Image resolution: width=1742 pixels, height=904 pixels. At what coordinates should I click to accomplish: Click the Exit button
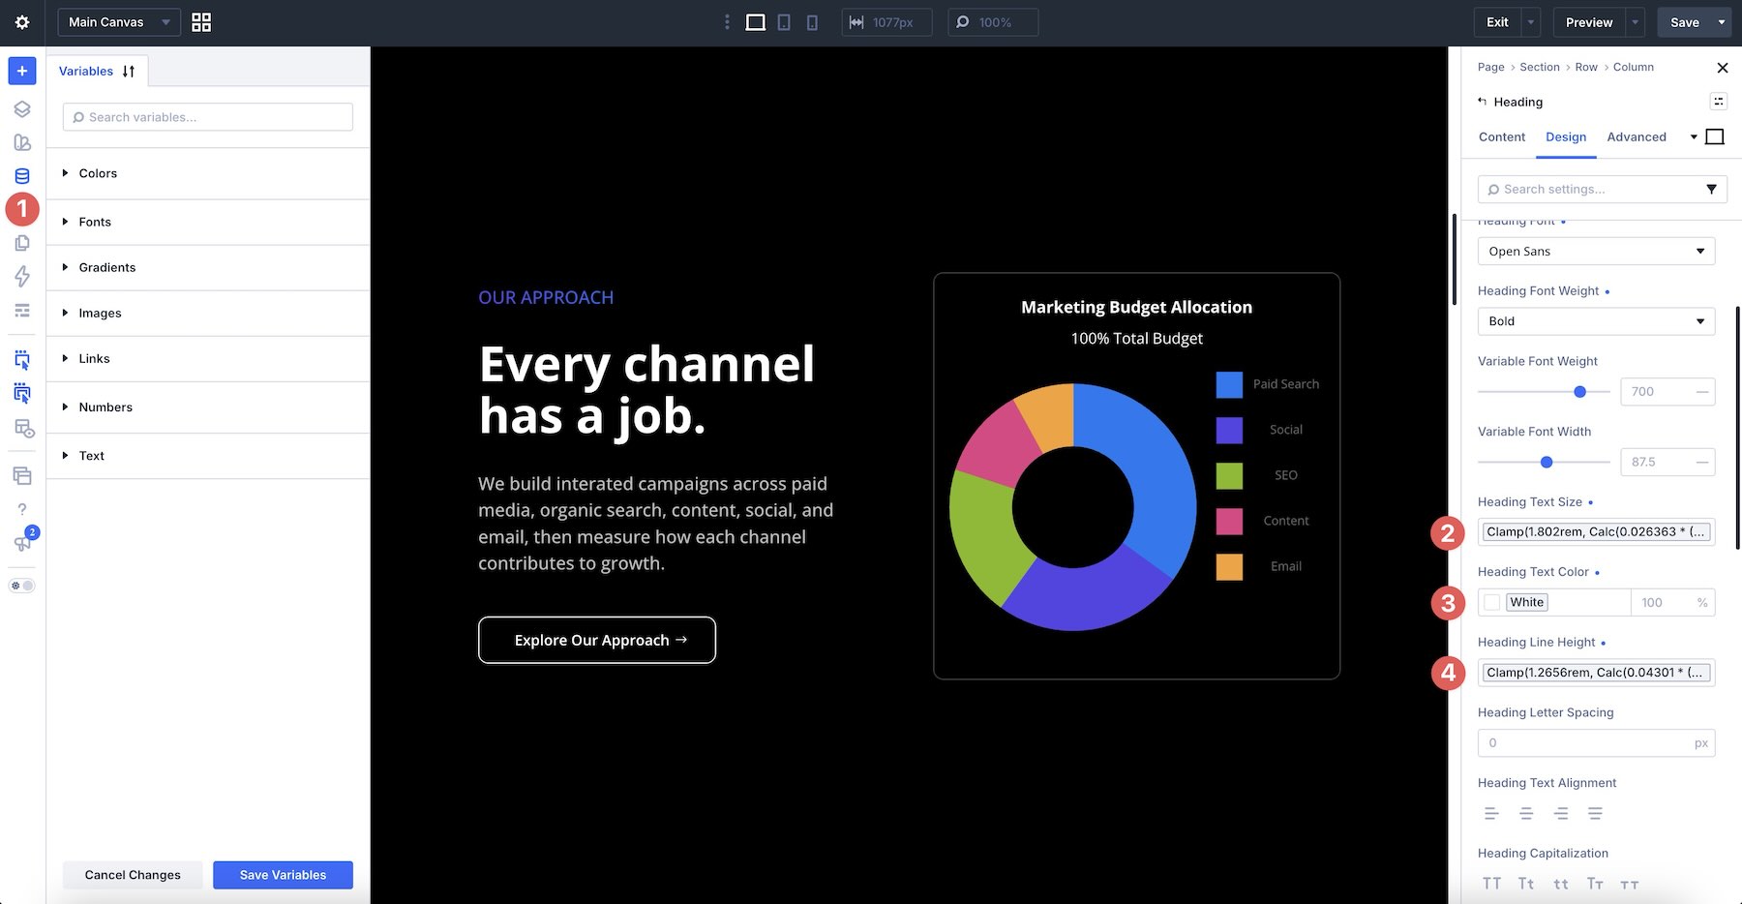[1497, 22]
